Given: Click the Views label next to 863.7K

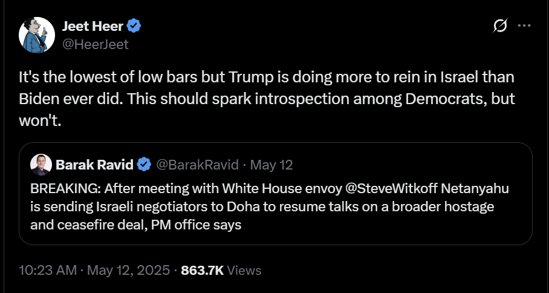Looking at the screenshot, I should click(x=244, y=271).
